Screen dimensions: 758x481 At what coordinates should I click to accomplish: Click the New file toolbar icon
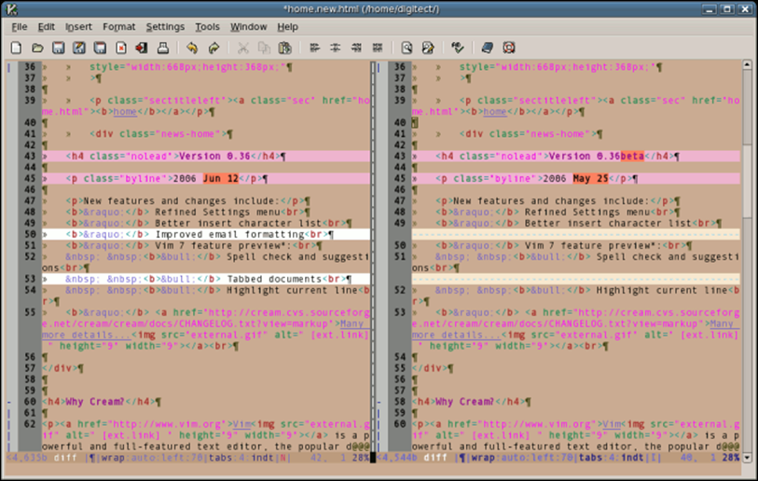click(18, 48)
